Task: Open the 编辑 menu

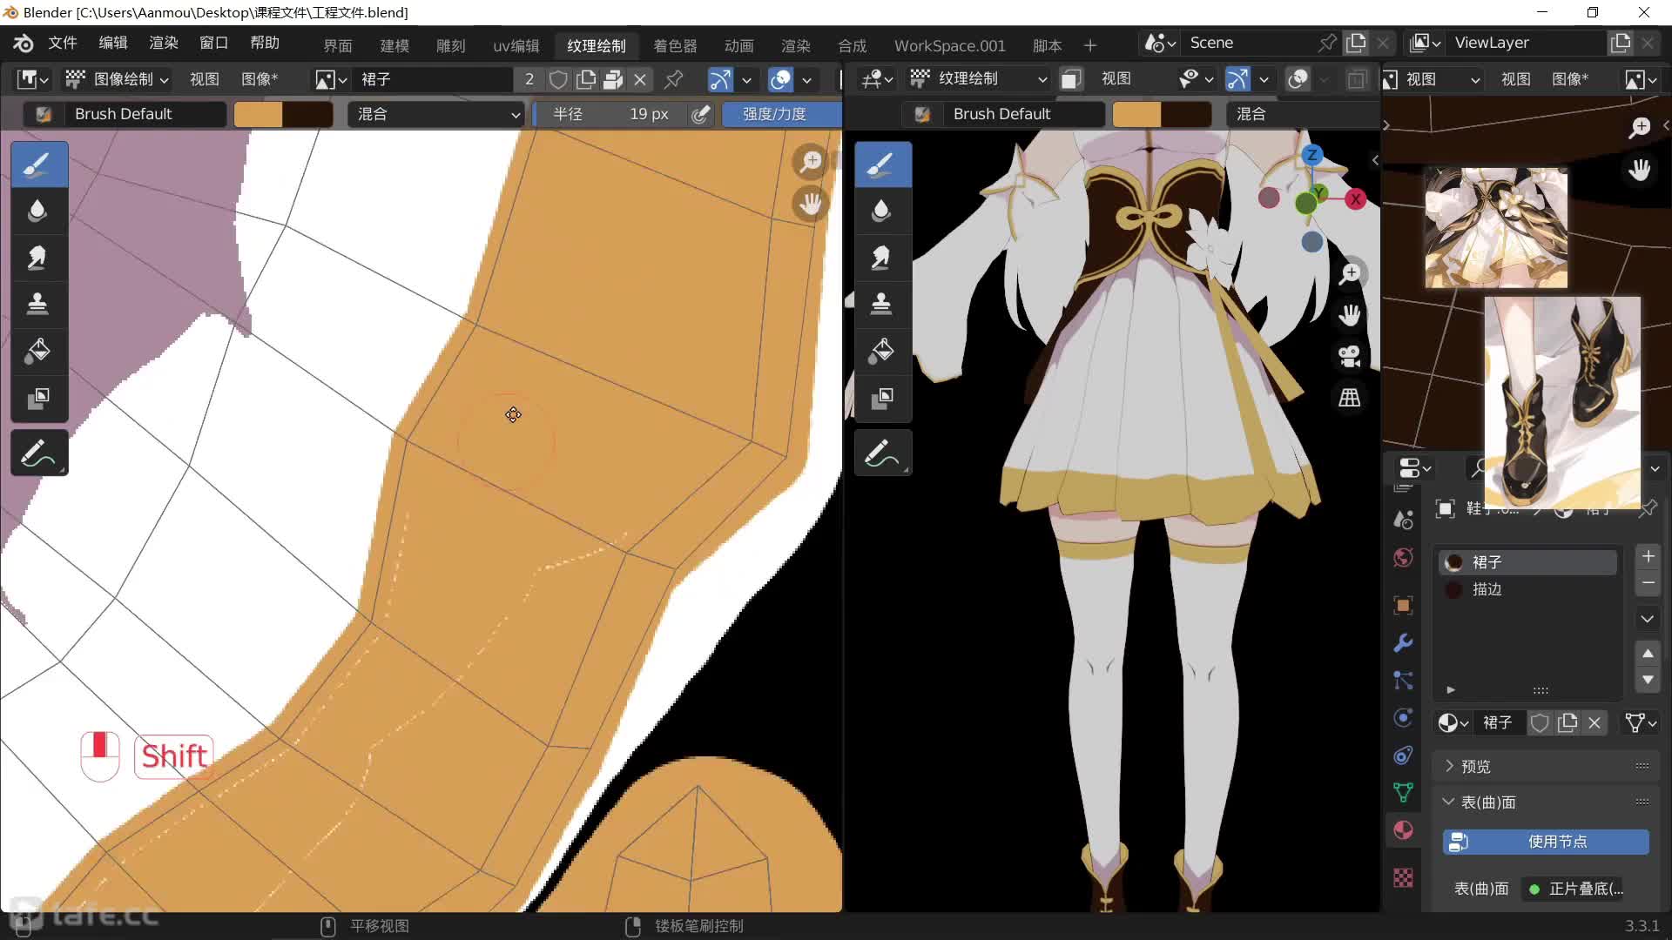Action: (113, 43)
